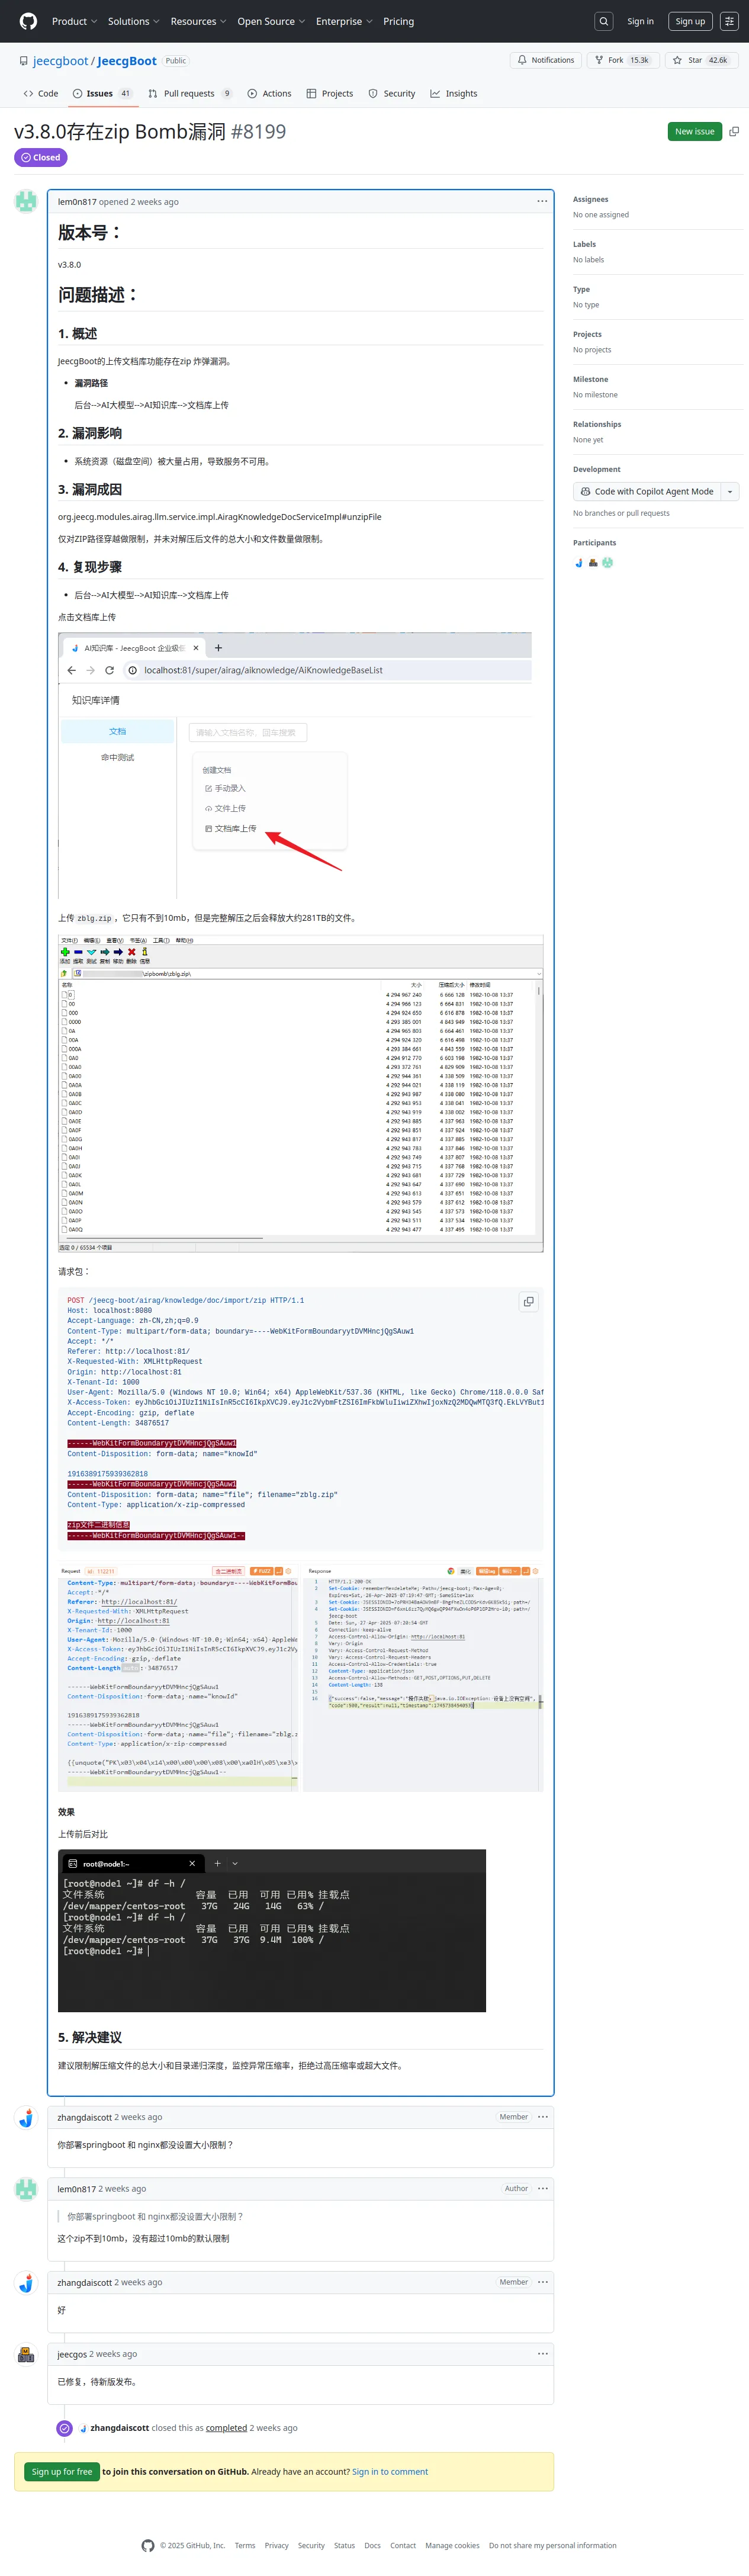Open options menu on jeecgos's comment
Image resolution: width=749 pixels, height=2576 pixels.
[x=542, y=2353]
